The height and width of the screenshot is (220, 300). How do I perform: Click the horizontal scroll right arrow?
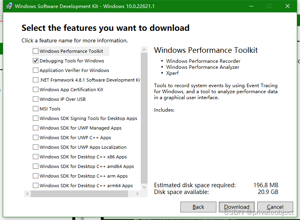pyautogui.click(x=137, y=194)
